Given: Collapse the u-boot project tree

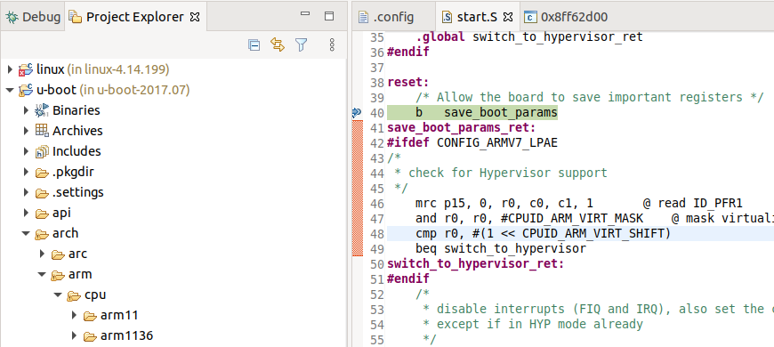Looking at the screenshot, I should 10,91.
